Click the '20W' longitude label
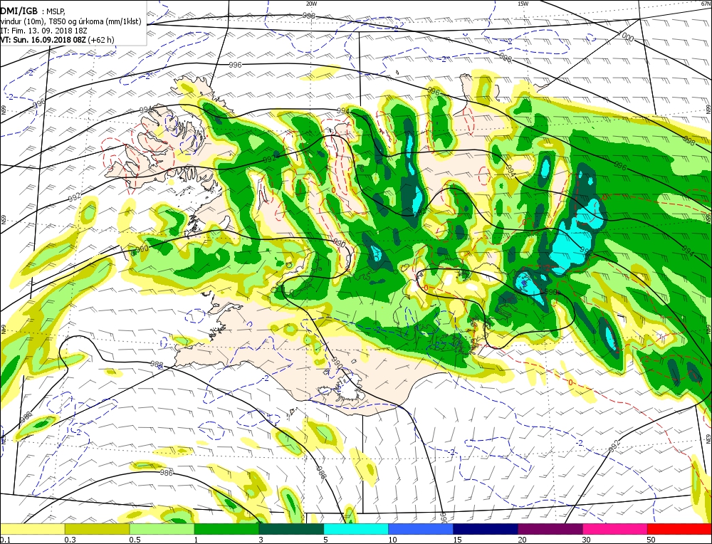712x544 pixels. 311,3
